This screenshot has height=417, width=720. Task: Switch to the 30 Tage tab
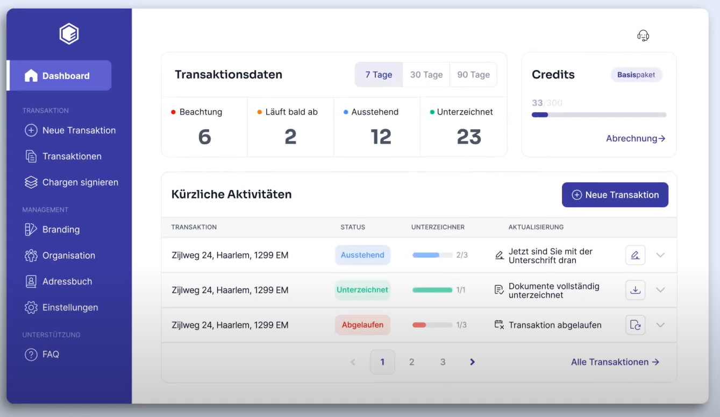426,75
